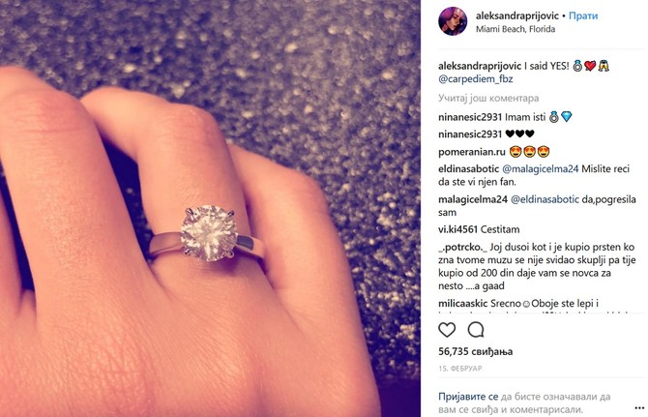Click the heart like icon
This screenshot has width=648, height=417.
447,330
